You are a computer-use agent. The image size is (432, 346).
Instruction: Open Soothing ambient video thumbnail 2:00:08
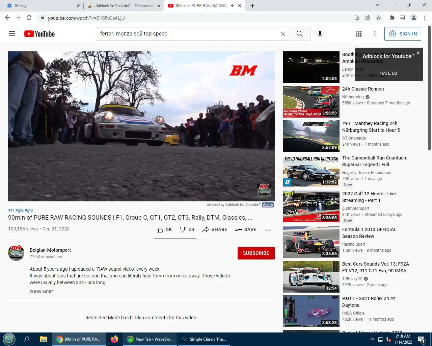(x=311, y=67)
